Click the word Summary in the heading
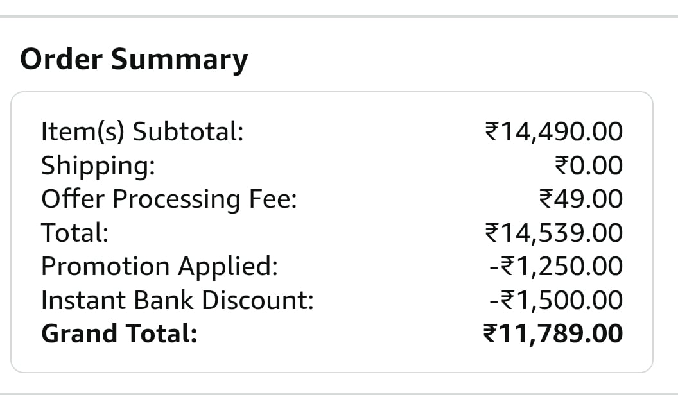678x395 pixels. tap(180, 60)
